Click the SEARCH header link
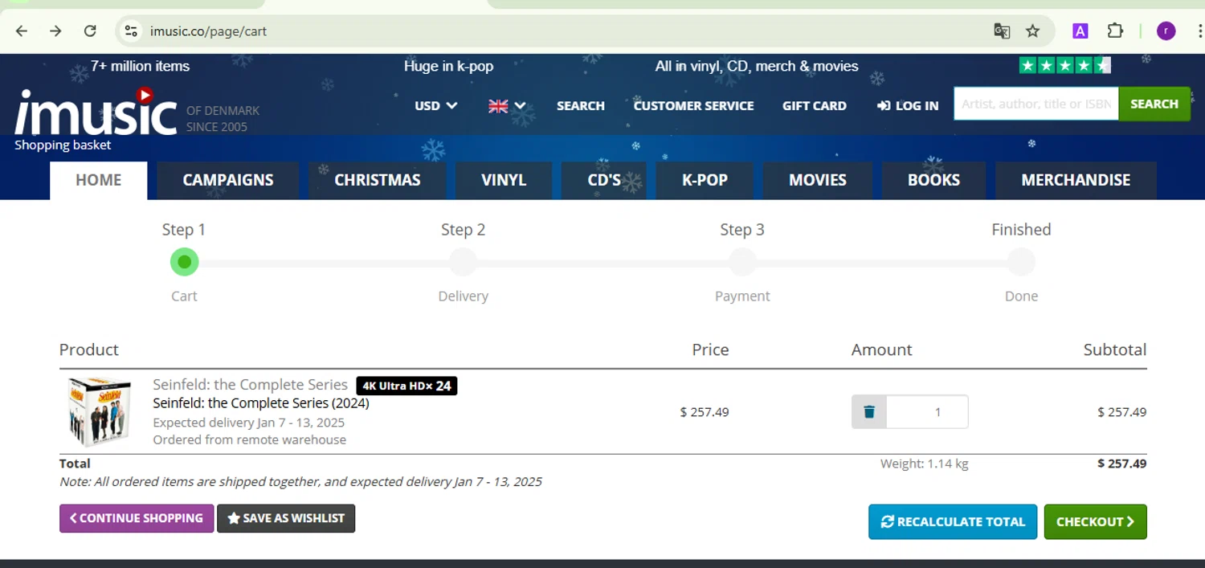Screen dimensions: 1205x568 point(581,105)
